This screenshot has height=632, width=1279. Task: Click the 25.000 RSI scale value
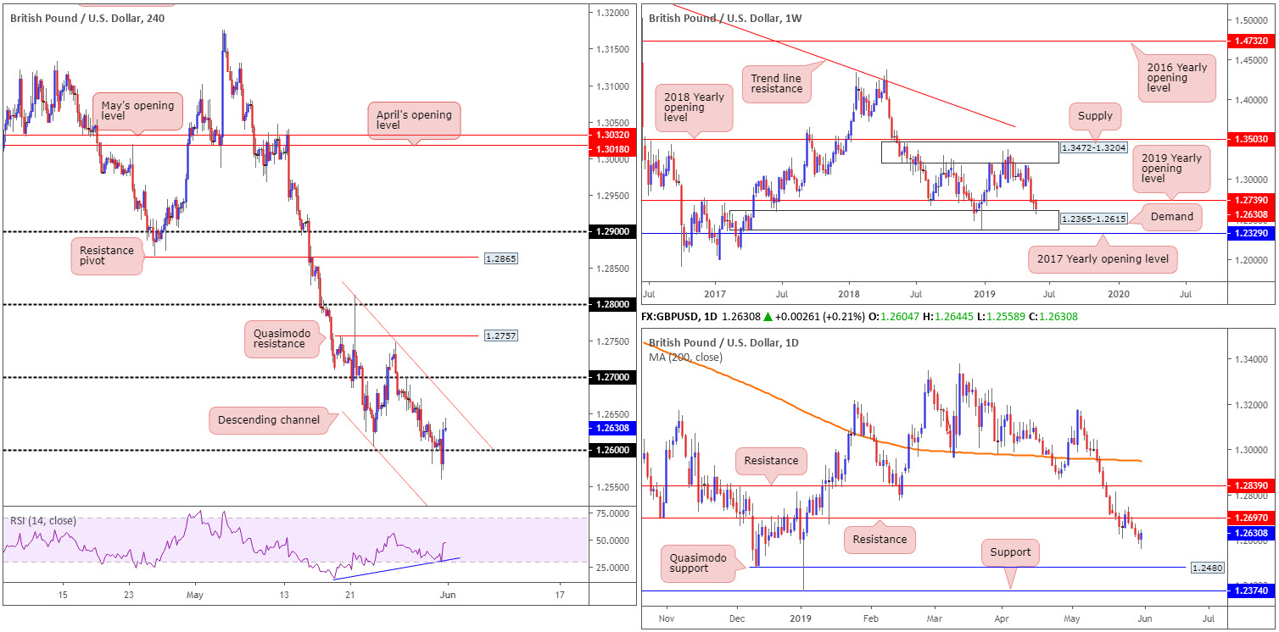tap(611, 567)
